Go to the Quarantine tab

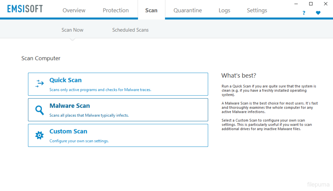(x=188, y=10)
